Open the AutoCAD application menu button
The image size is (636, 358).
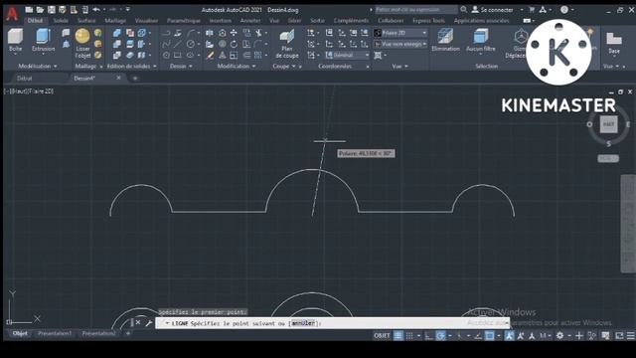(x=12, y=13)
